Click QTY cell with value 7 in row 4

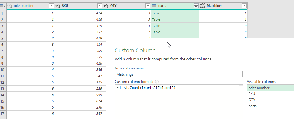pyautogui.click(x=127, y=32)
